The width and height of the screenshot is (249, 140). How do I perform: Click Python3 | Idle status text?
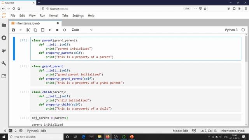37,131
